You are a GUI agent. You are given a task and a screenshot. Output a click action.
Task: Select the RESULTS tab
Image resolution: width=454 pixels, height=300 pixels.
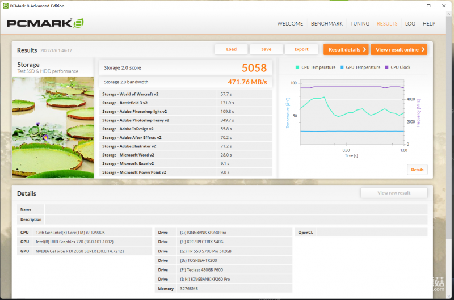(x=387, y=24)
